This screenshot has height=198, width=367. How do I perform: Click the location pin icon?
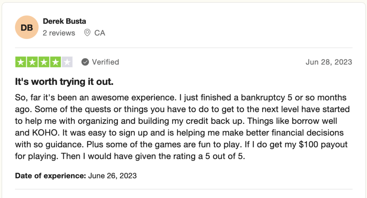point(87,32)
